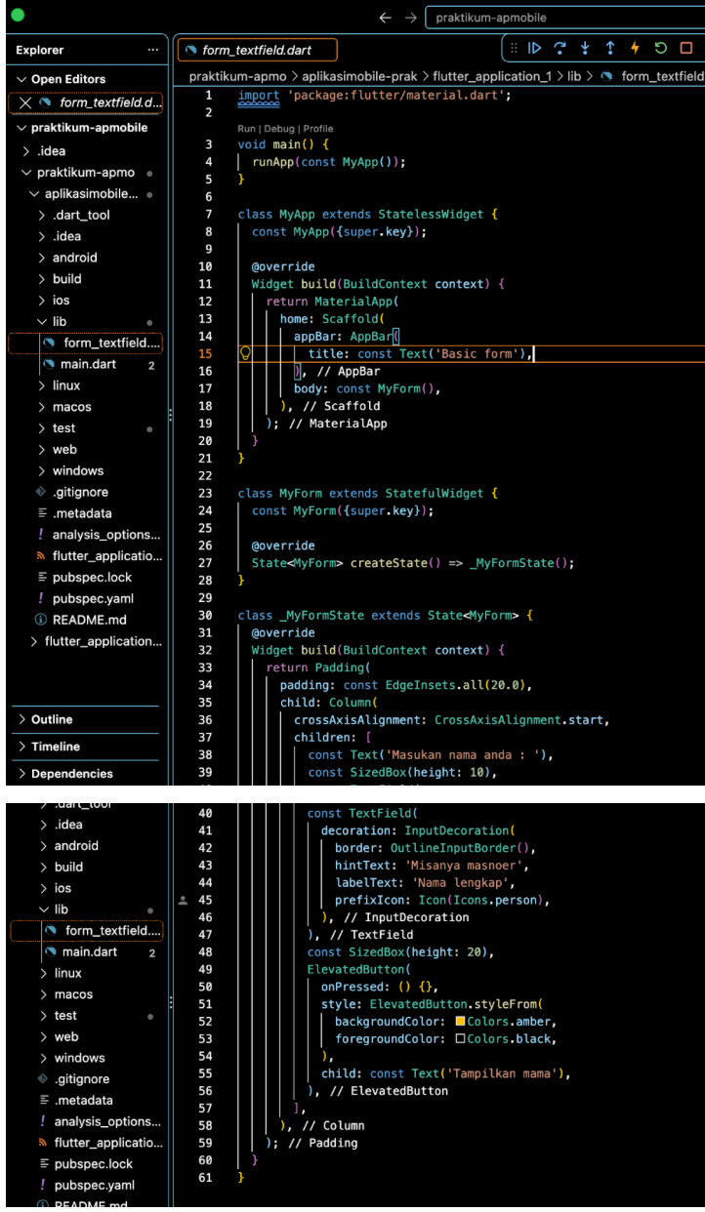The width and height of the screenshot is (705, 1212).
Task: Click Icons.person on the prefixIcon line
Action: tap(499, 900)
